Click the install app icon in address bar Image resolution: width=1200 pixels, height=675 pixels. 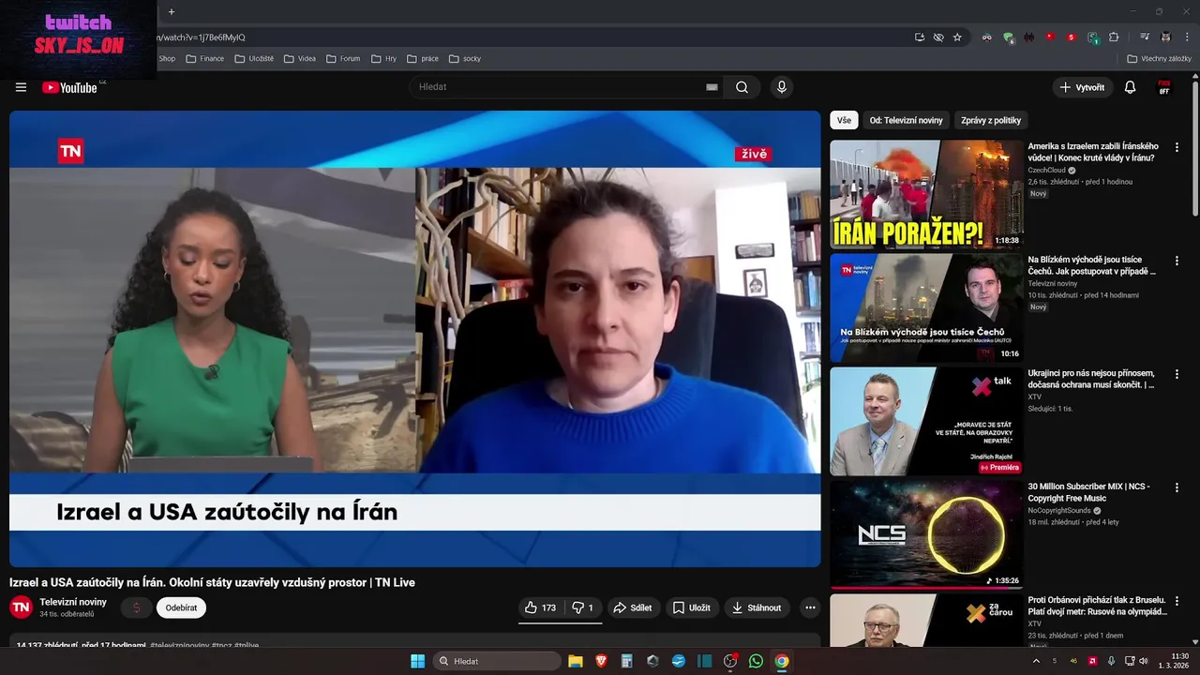920,37
